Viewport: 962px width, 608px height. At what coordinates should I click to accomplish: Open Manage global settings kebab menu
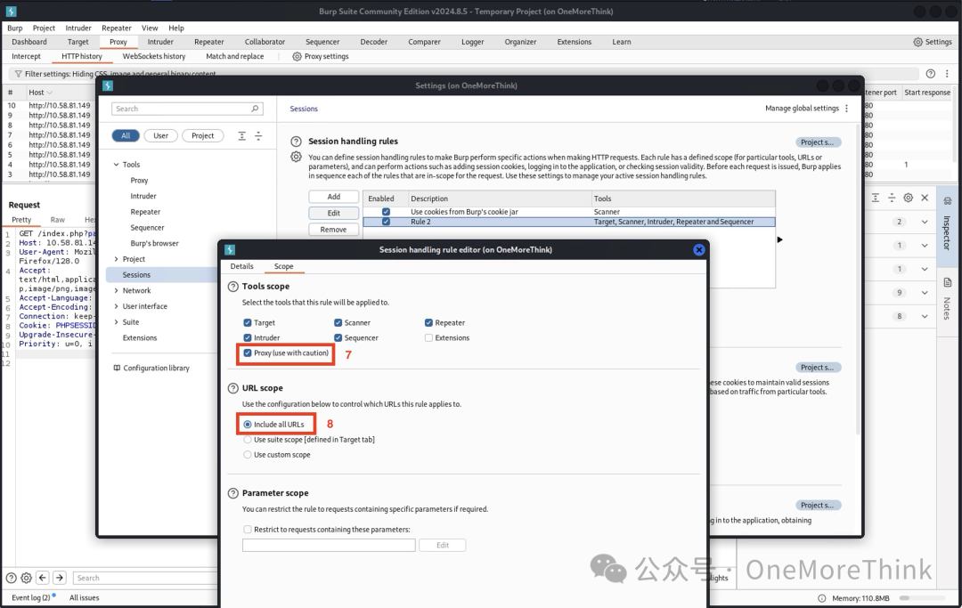[847, 109]
